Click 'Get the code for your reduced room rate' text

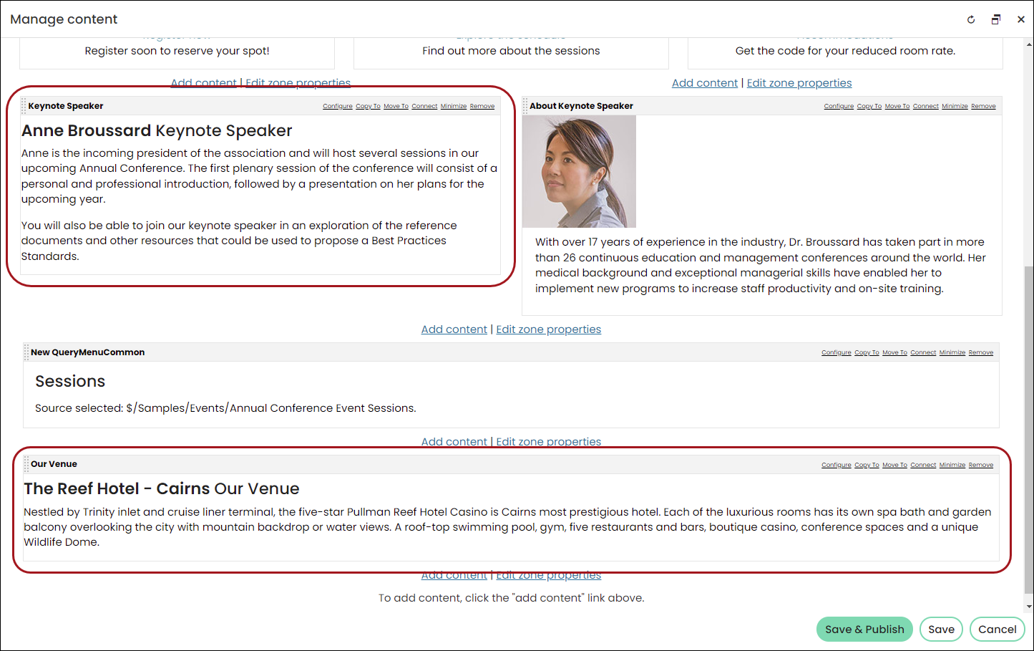coord(845,51)
